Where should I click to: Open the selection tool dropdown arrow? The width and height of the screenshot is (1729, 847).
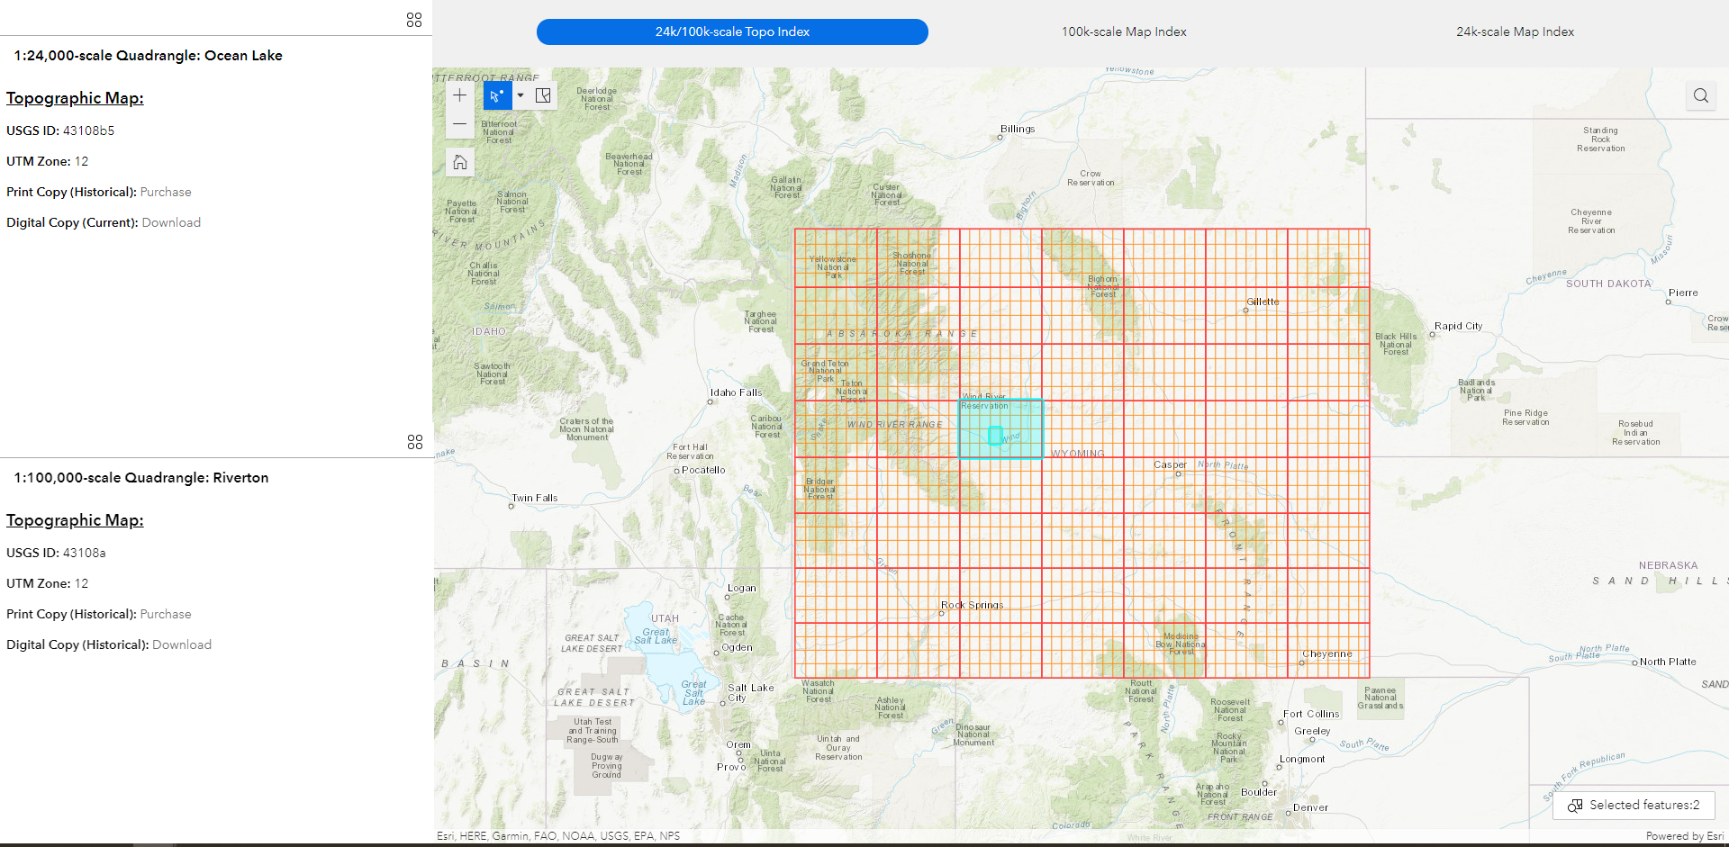520,95
